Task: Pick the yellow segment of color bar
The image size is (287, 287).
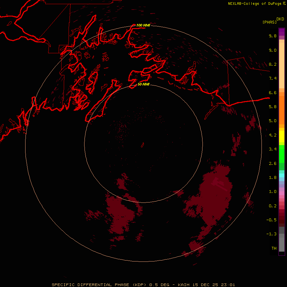Action: (x=282, y=136)
